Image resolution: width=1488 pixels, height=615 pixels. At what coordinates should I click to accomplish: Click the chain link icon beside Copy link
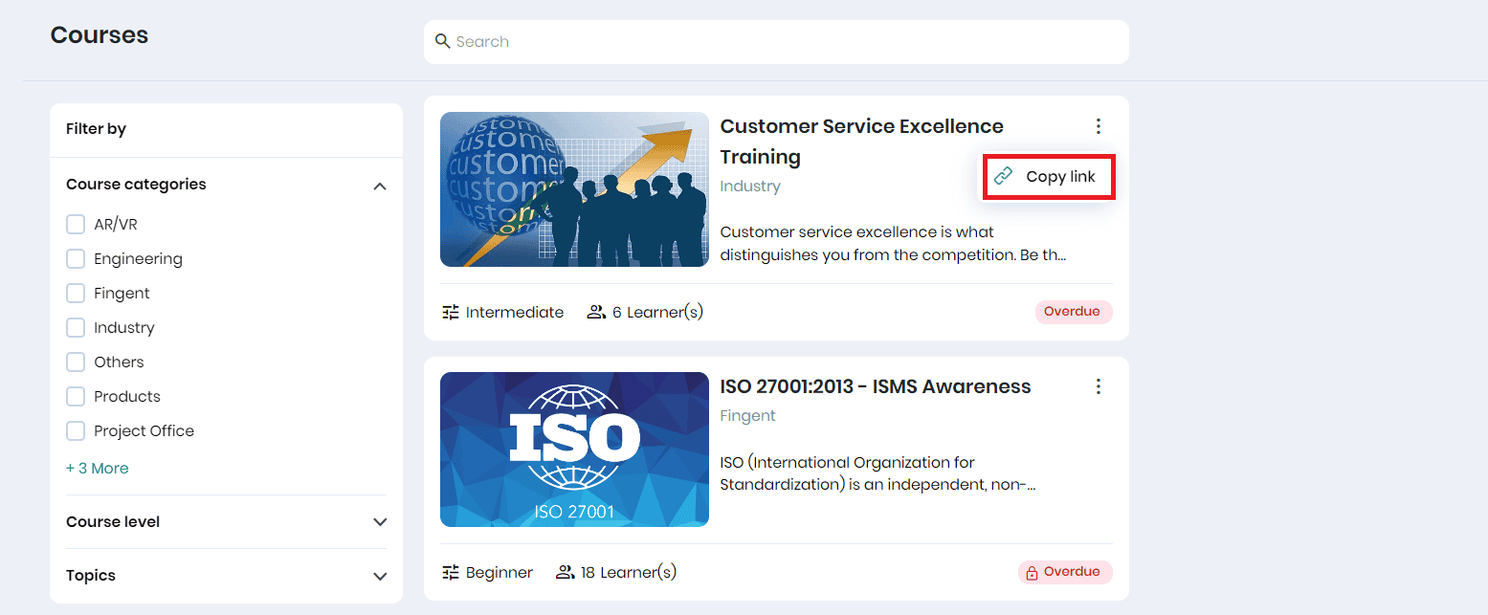coord(1003,176)
